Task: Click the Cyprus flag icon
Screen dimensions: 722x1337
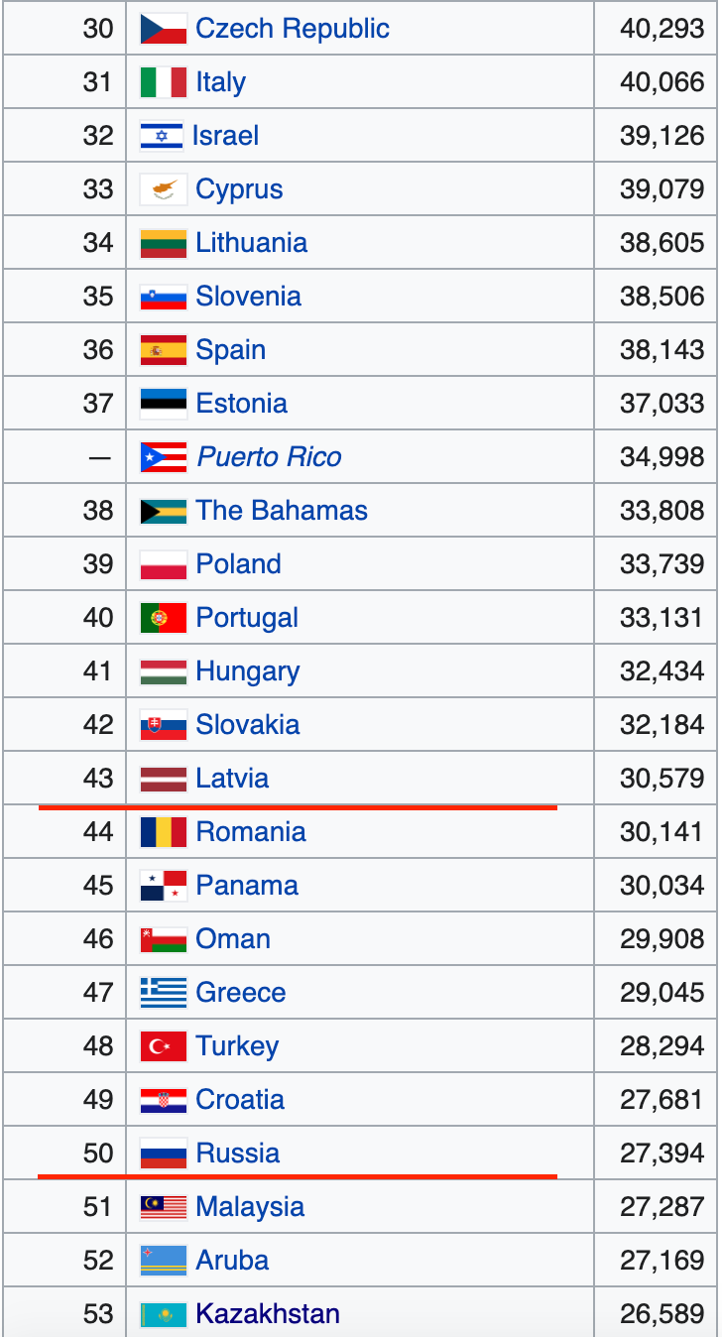Action: pos(164,189)
